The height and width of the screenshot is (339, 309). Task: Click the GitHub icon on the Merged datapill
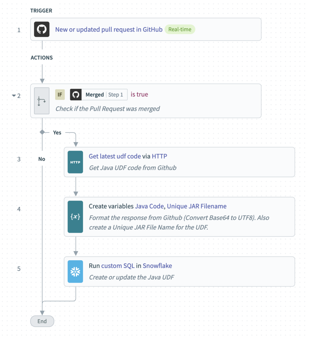pos(76,95)
